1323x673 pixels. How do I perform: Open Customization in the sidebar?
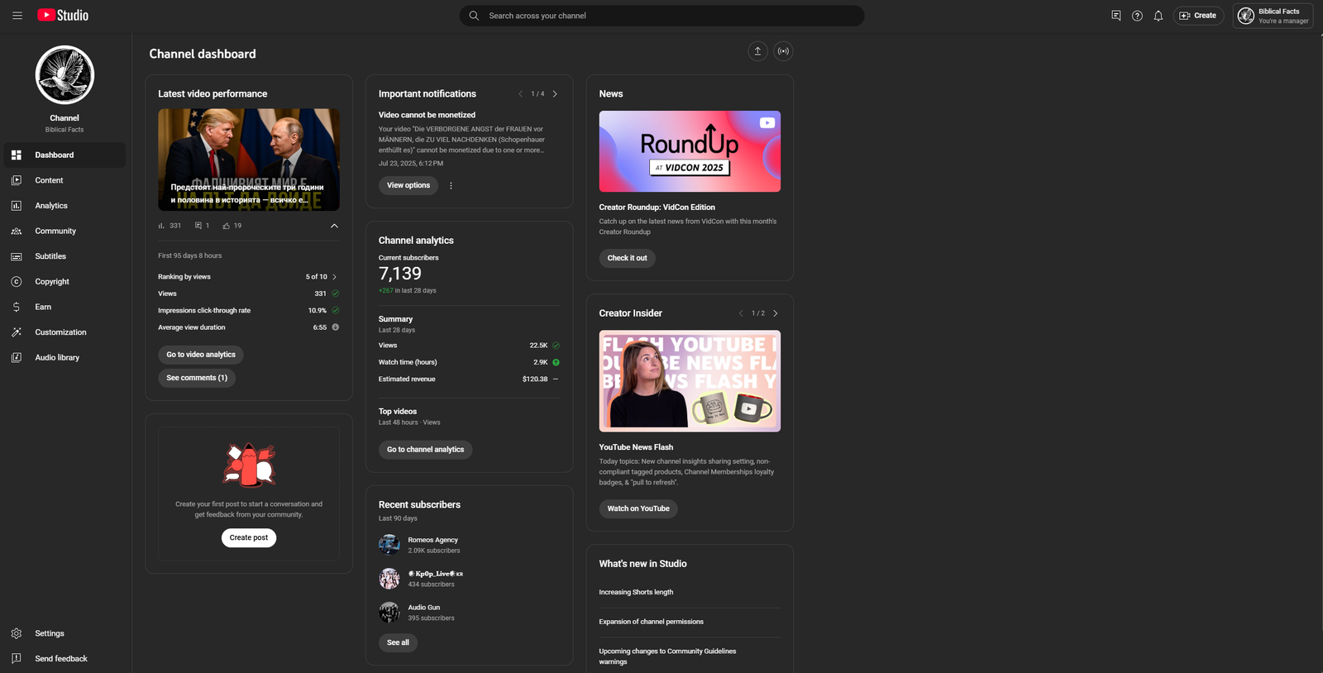[x=64, y=332]
